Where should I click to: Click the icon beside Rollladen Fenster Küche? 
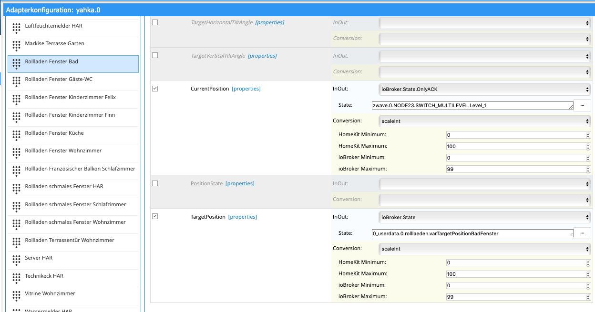coord(17,135)
